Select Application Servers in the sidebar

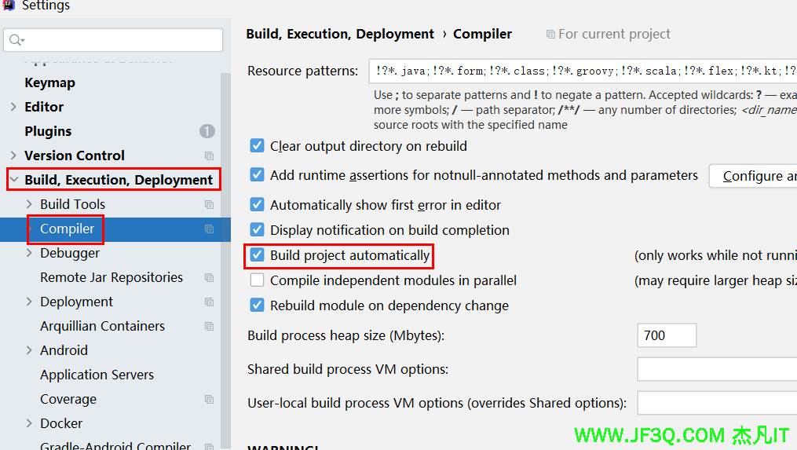(97, 375)
